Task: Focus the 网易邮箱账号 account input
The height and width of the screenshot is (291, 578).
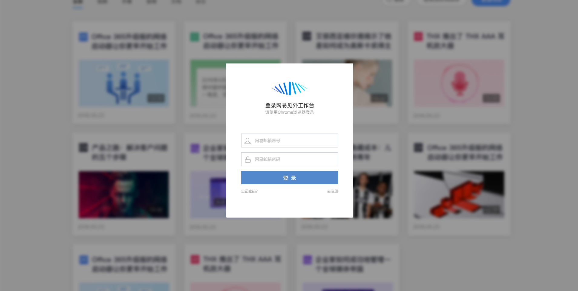Action: pos(290,141)
